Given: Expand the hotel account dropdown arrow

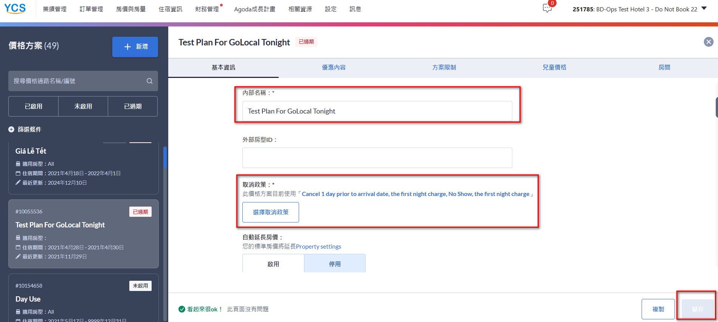Looking at the screenshot, I should (704, 8).
